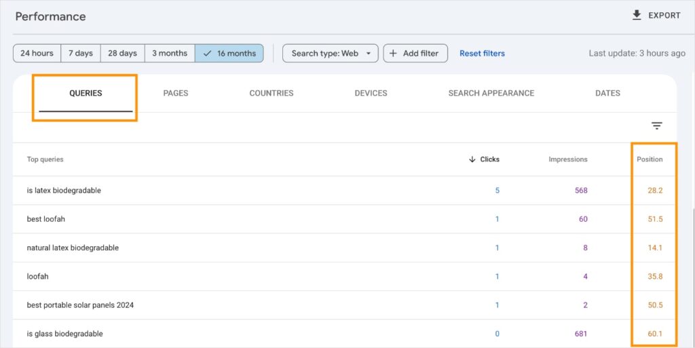Sort by the Impressions column header
Viewport: 695px width, 348px height.
point(568,159)
